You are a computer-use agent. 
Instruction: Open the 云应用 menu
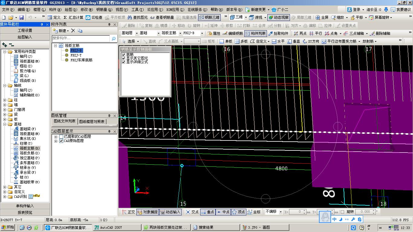point(155,10)
